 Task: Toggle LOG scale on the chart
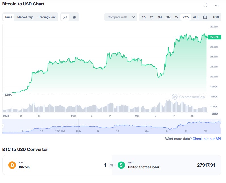[216, 17]
